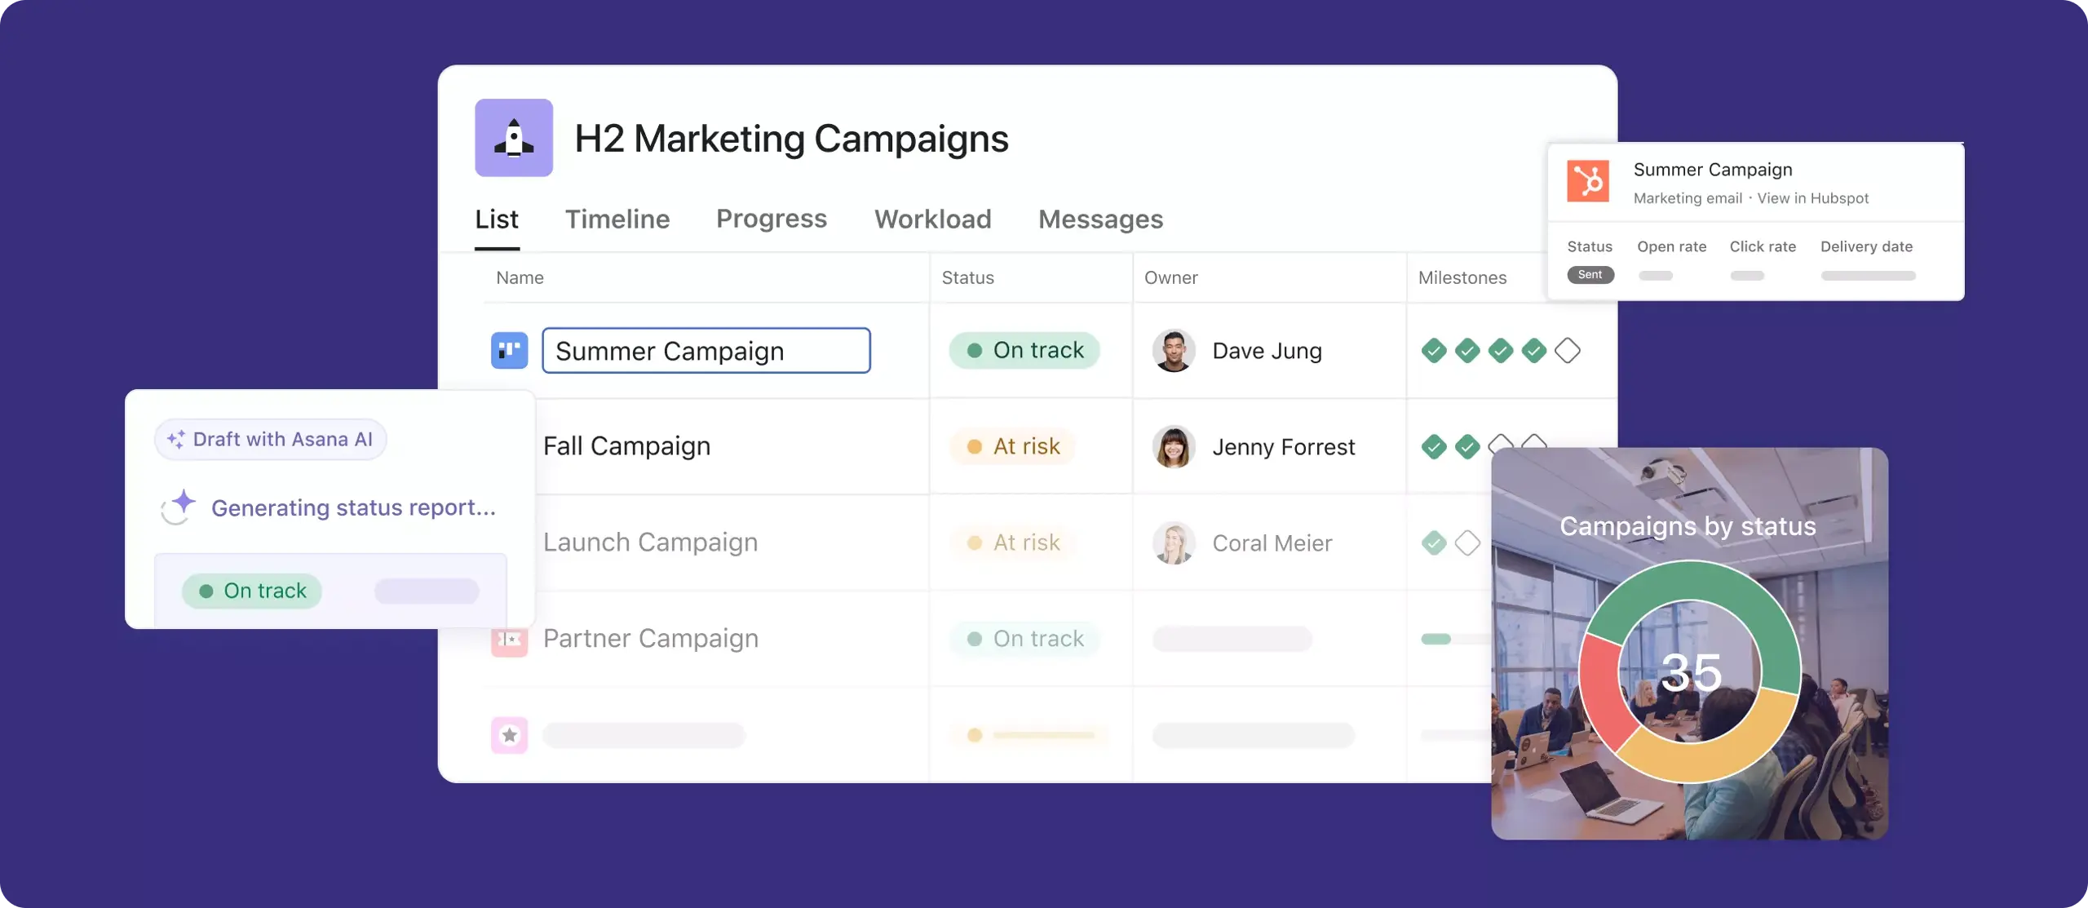Switch to the Timeline tab
This screenshot has height=908, width=2088.
[x=617, y=219]
